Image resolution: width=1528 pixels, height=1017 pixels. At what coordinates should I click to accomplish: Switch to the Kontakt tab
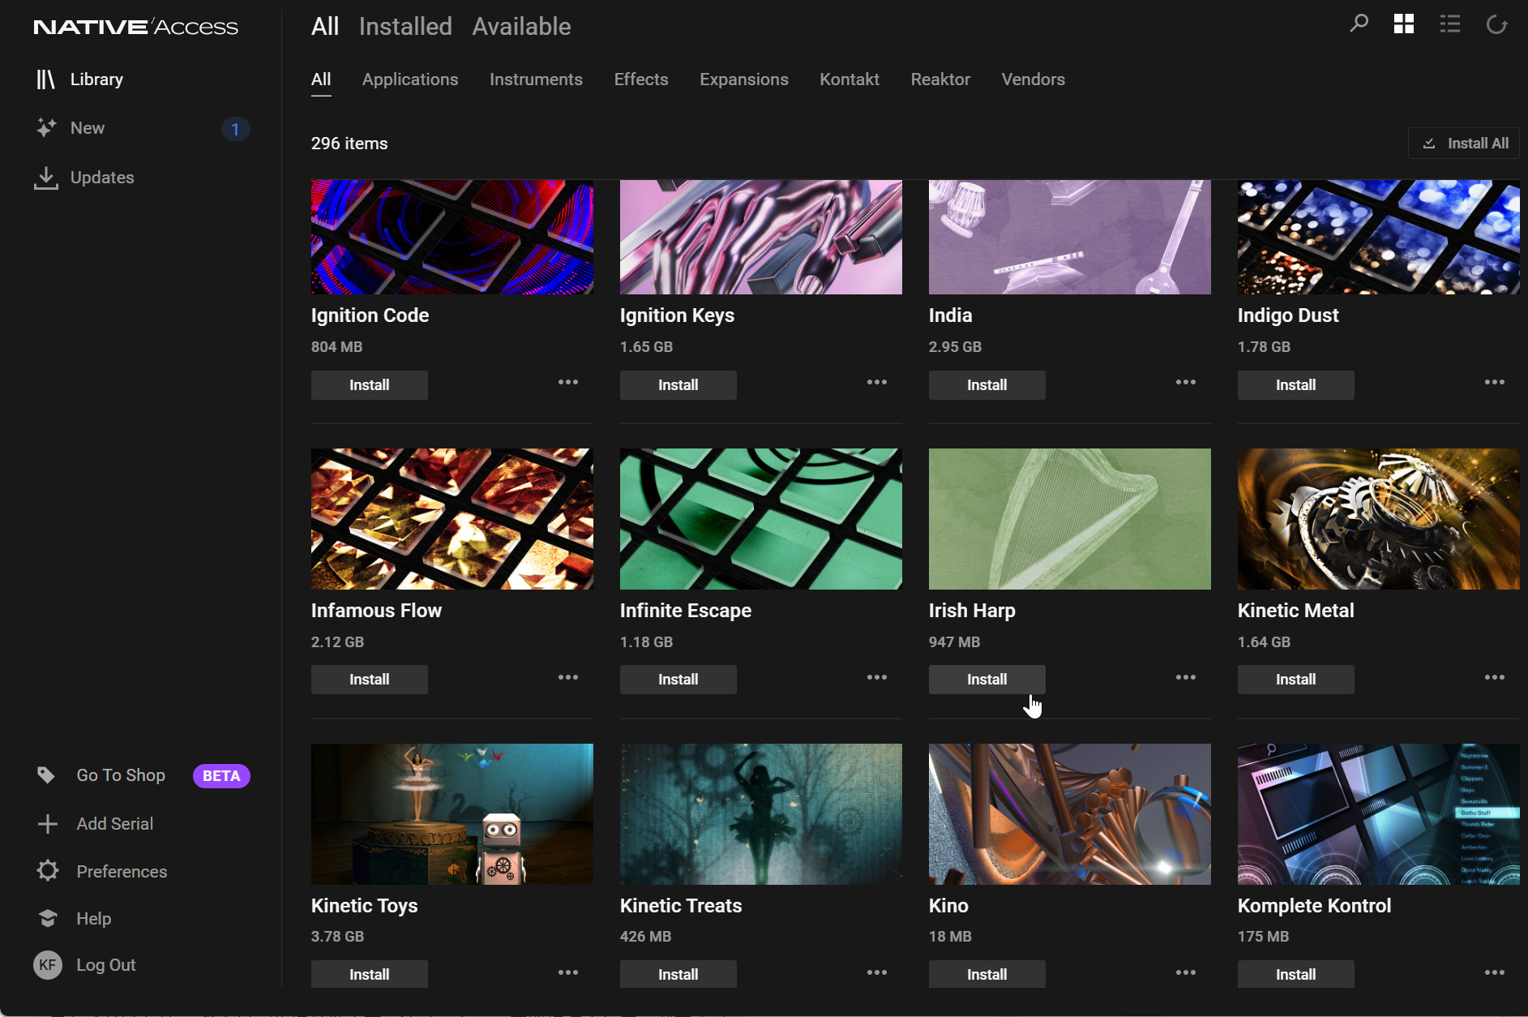click(x=850, y=79)
